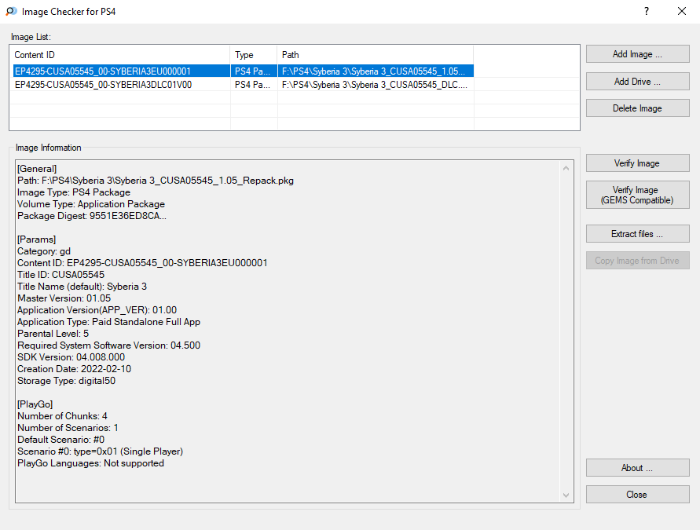Click the PlayGo Languages: Not supported line
Screen dimensions: 700x530
90,463
